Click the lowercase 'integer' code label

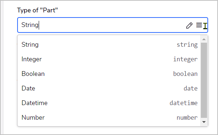(186, 59)
